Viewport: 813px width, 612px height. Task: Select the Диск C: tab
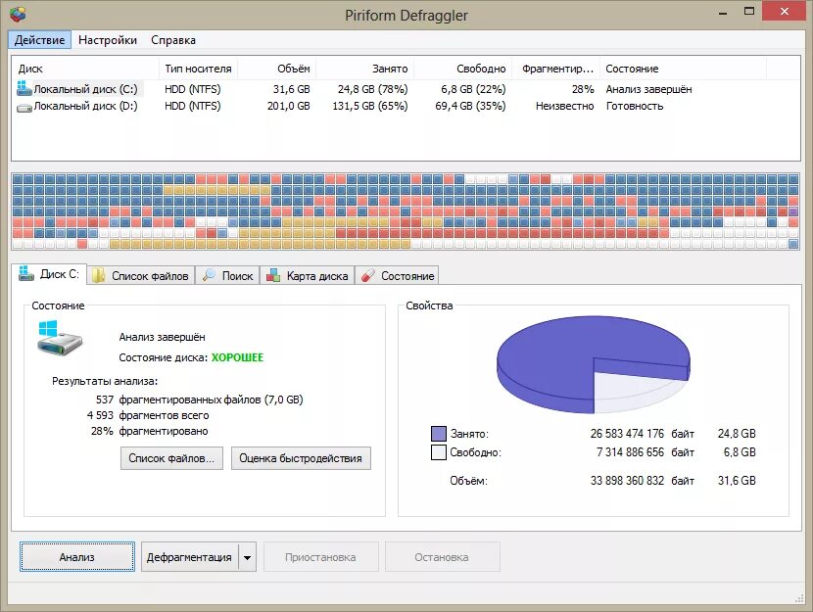(x=49, y=273)
